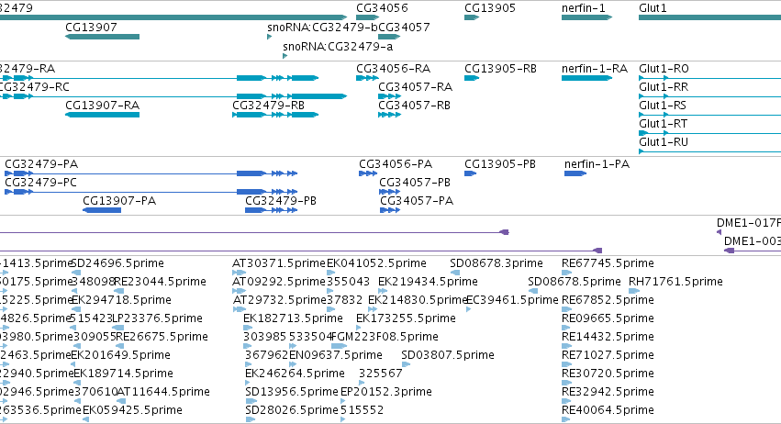This screenshot has height=424, width=781.
Task: Click EST EK182713.5prime
Action: point(293,318)
